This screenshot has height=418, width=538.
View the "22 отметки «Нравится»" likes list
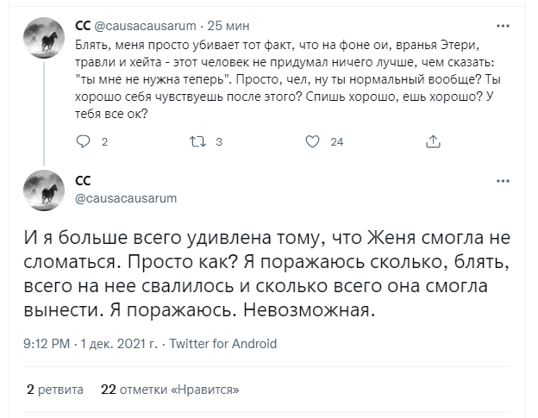tap(169, 389)
